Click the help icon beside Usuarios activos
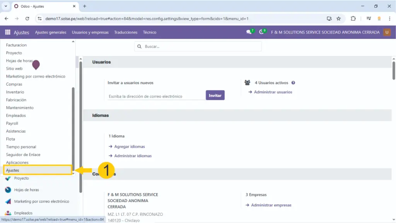 293,83
